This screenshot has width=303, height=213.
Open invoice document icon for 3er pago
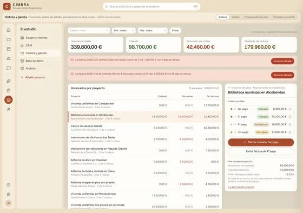(x=290, y=132)
